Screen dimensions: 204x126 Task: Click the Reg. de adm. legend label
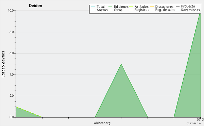pos(165,10)
